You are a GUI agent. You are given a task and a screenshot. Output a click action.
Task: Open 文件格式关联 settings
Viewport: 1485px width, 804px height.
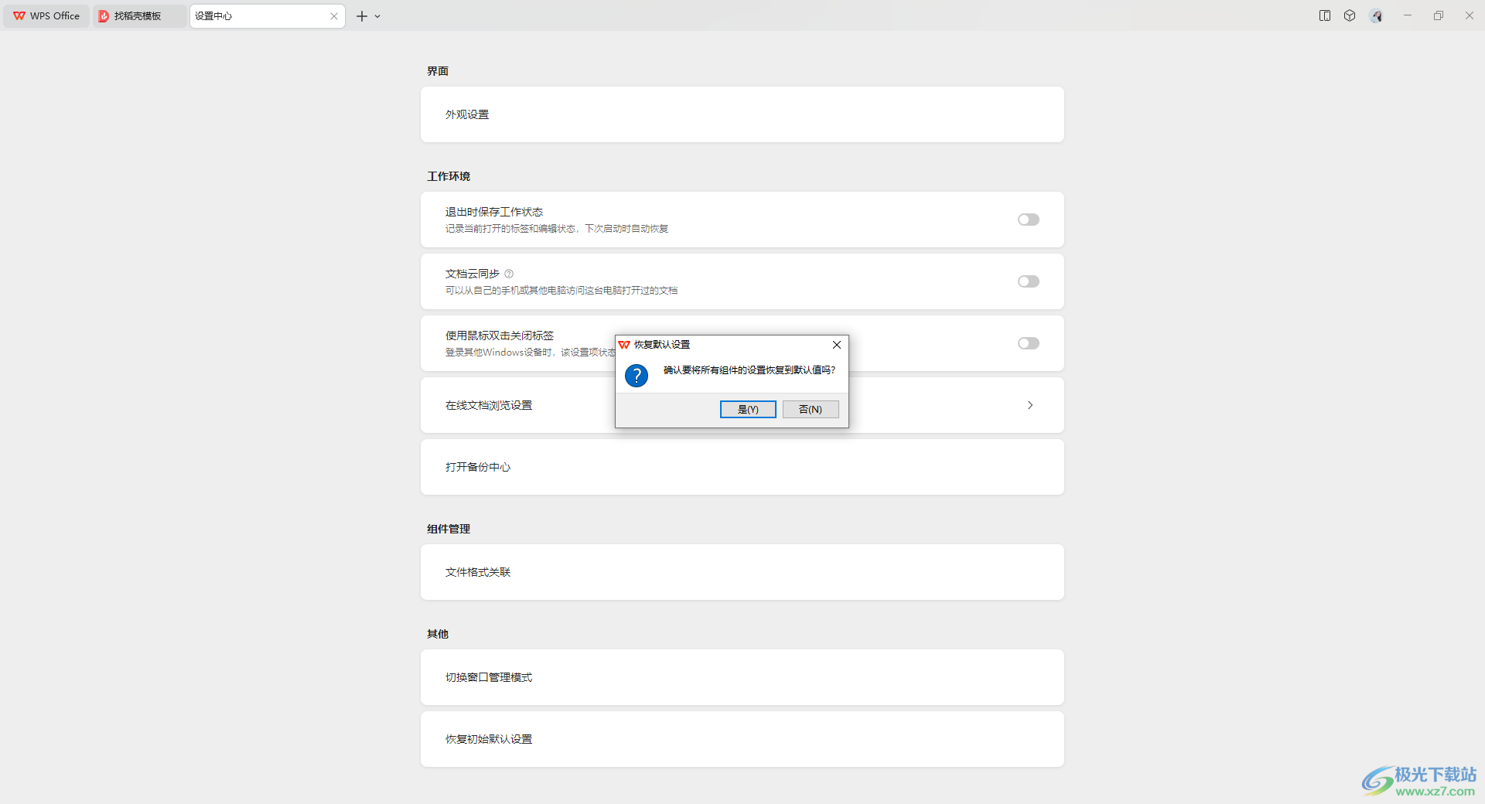[742, 572]
